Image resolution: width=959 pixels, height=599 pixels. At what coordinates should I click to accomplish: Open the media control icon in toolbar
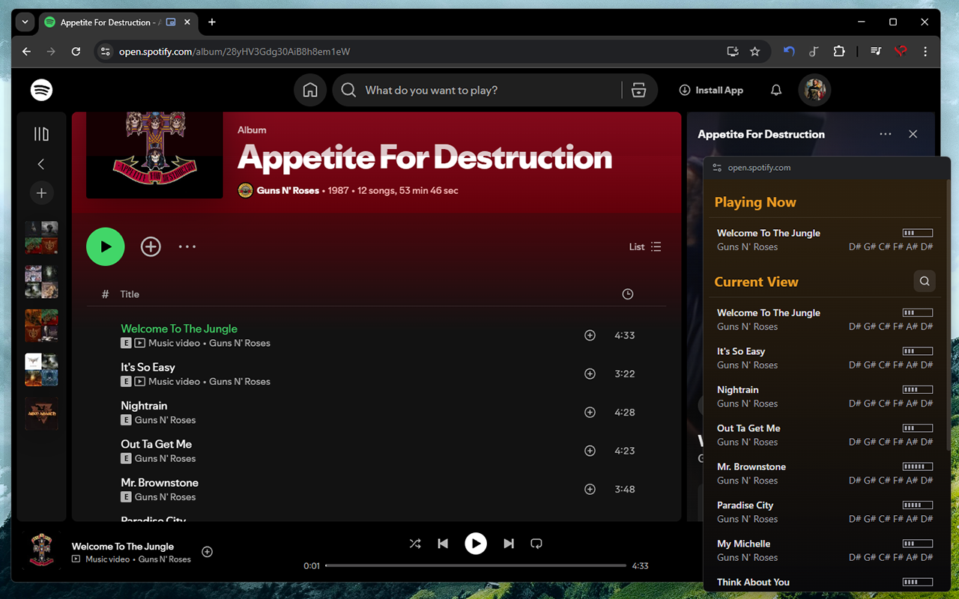point(875,52)
